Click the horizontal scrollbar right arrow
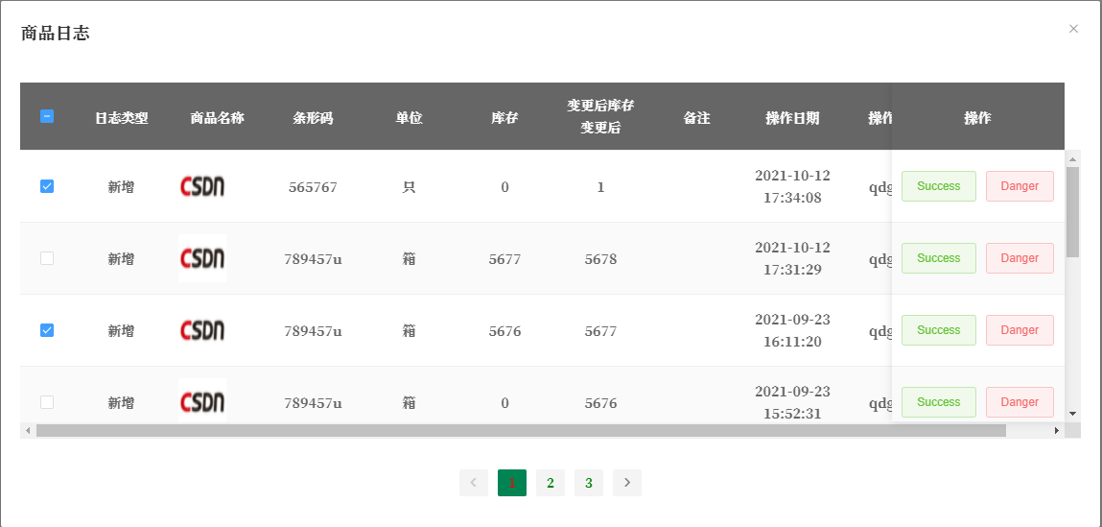This screenshot has height=527, width=1102. point(1056,430)
